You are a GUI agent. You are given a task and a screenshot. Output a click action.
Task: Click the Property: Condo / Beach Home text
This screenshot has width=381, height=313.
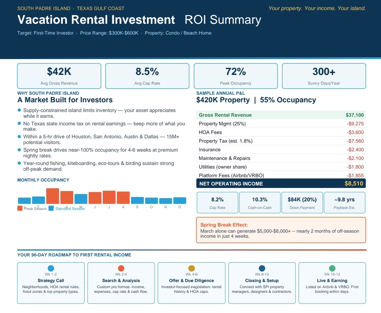(178, 33)
